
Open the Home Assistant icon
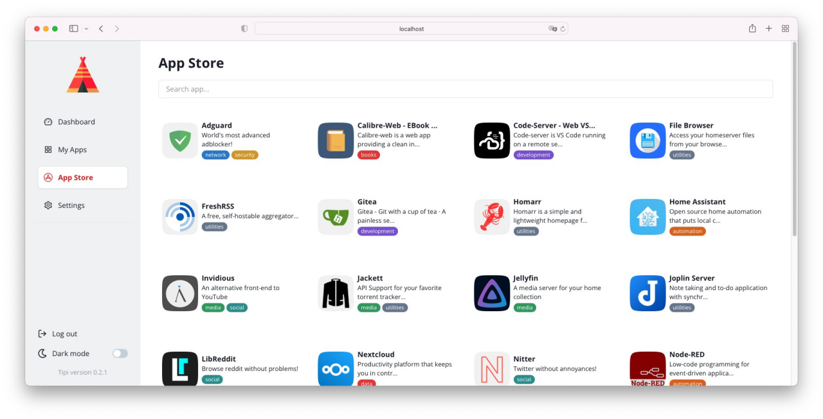click(647, 217)
